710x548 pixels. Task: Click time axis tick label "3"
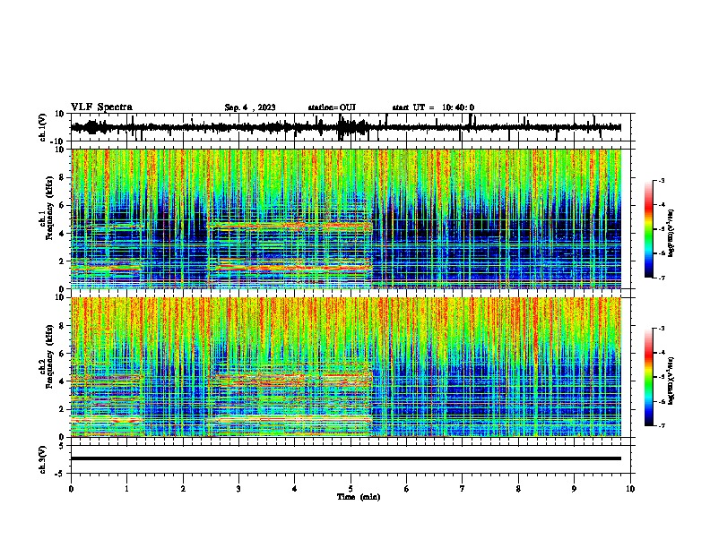[238, 489]
